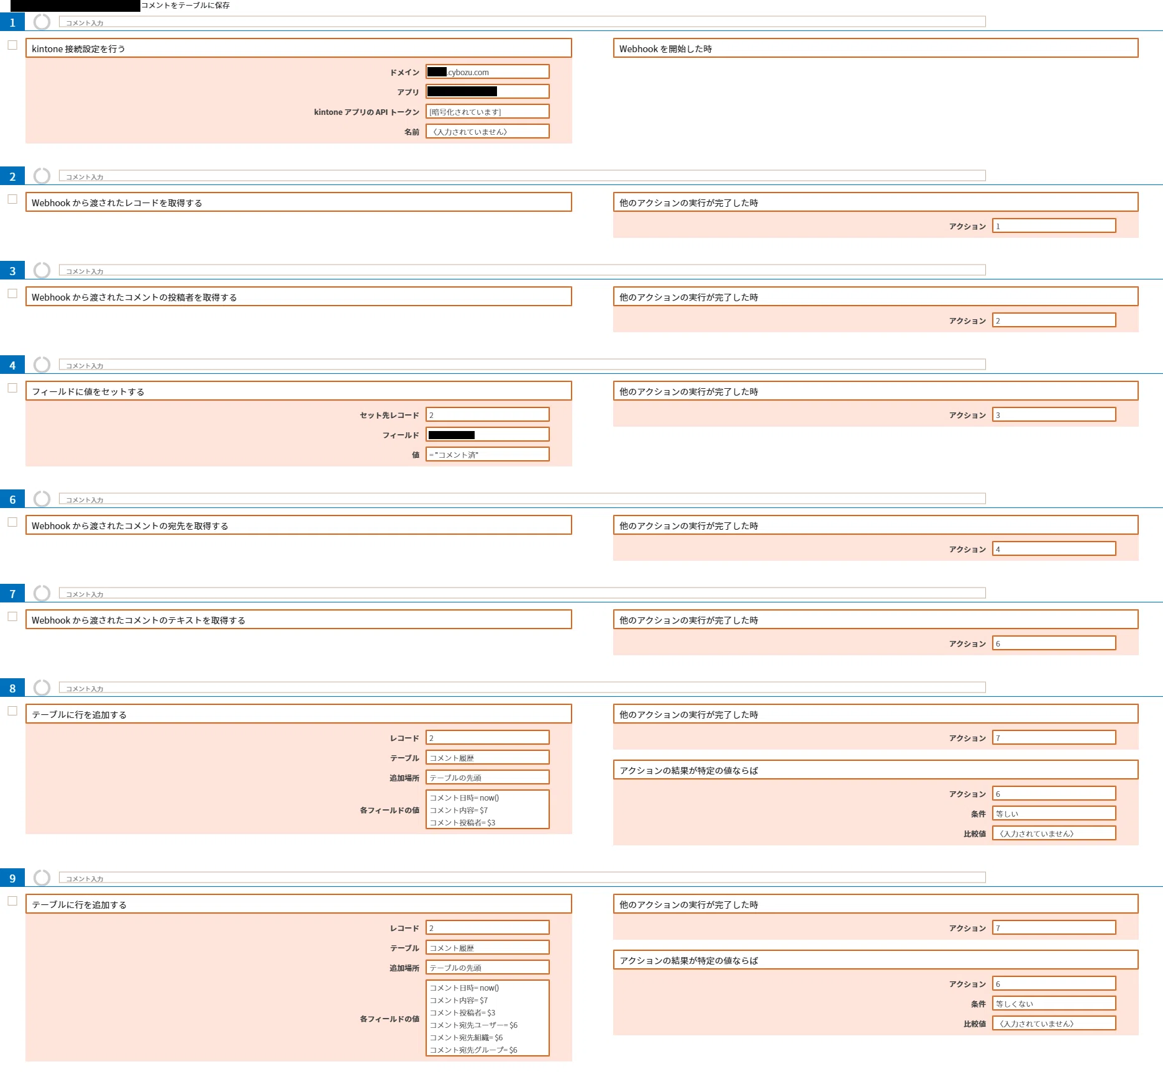1163x1072 pixels.
Task: Tick the checkbox for row 9
Action: [12, 901]
